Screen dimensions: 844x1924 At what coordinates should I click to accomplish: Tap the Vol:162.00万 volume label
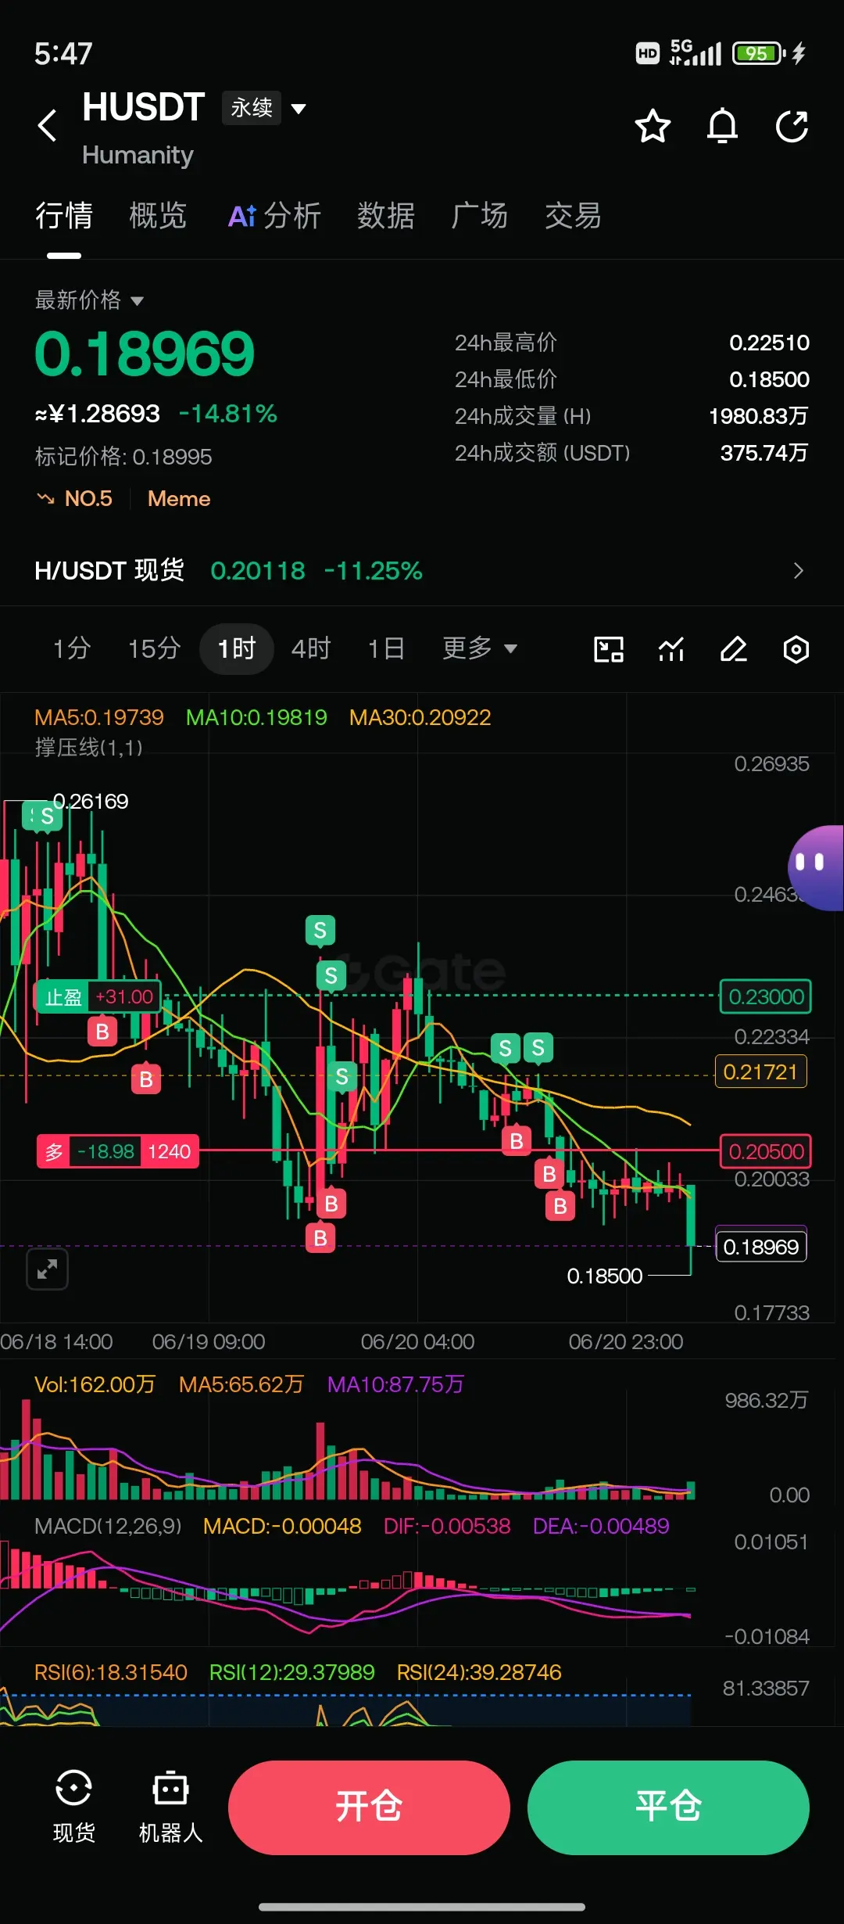[95, 1384]
